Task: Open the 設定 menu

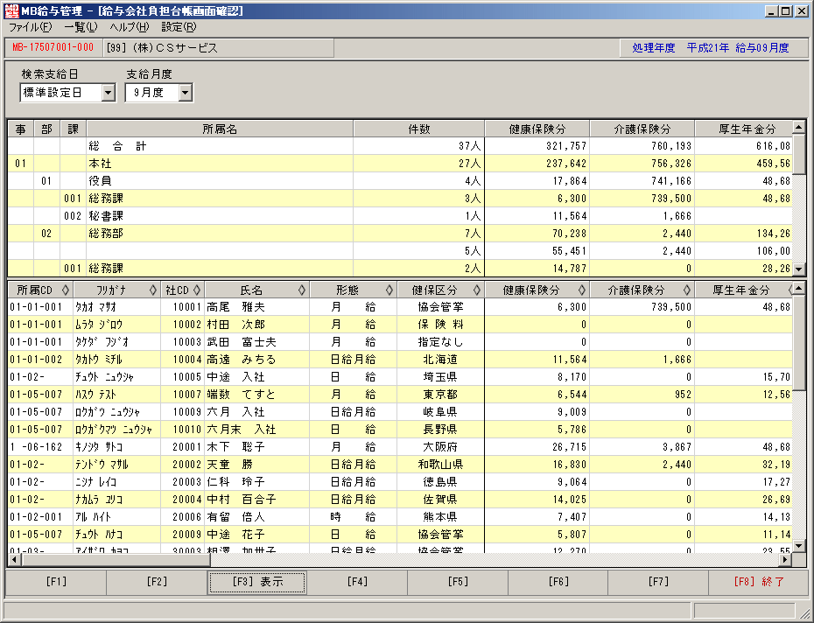Action: pos(179,27)
